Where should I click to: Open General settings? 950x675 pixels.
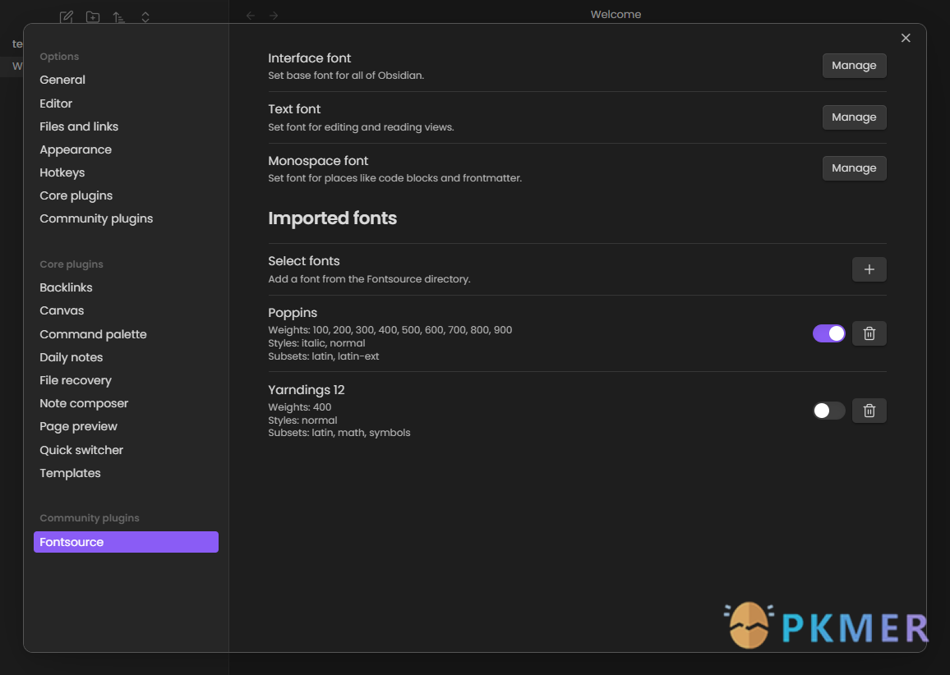click(126, 80)
